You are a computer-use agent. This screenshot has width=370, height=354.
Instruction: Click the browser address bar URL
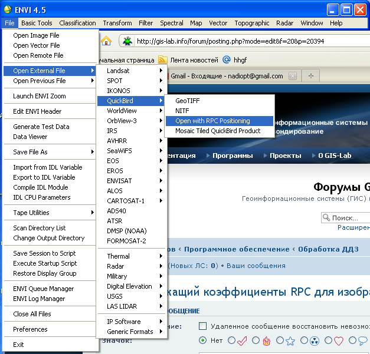(230, 41)
